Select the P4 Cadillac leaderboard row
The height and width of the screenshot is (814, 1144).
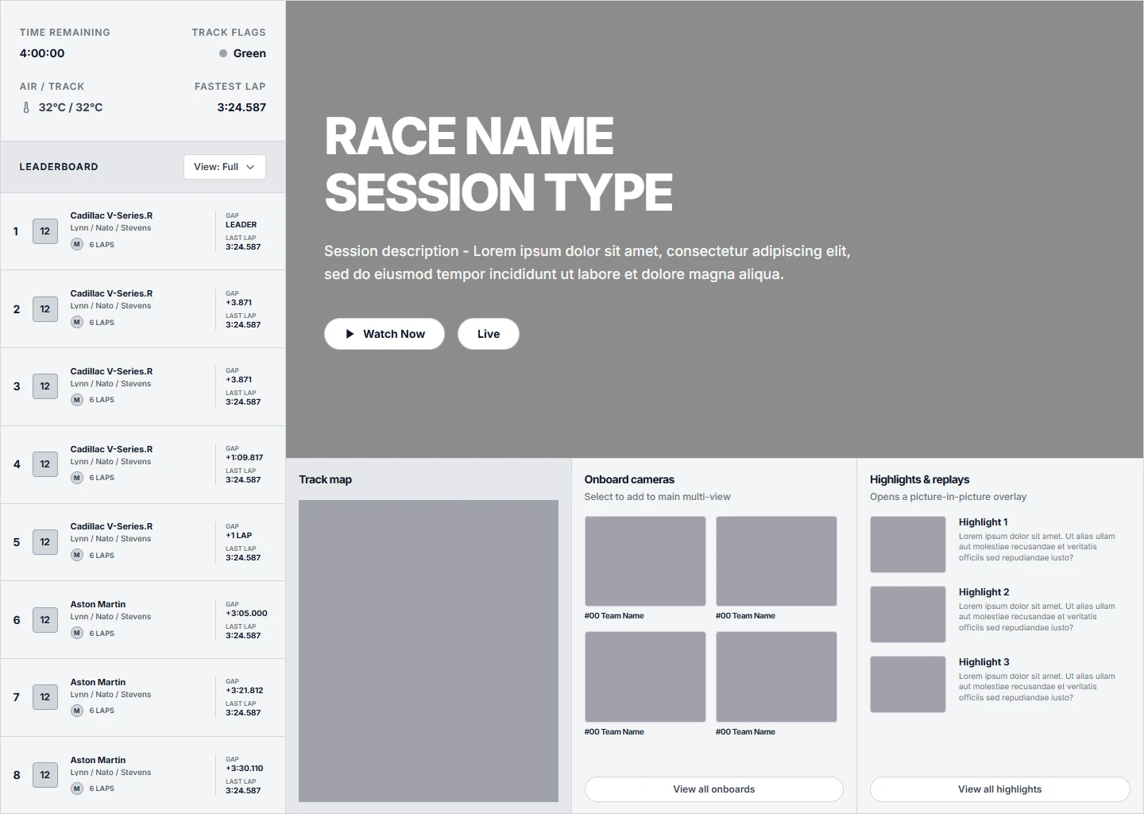[143, 463]
